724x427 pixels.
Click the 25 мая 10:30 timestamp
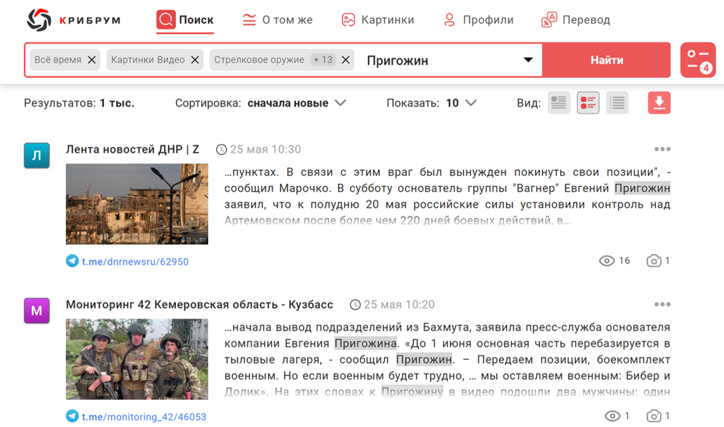tap(266, 149)
